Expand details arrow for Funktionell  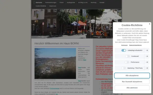click(x=147, y=56)
